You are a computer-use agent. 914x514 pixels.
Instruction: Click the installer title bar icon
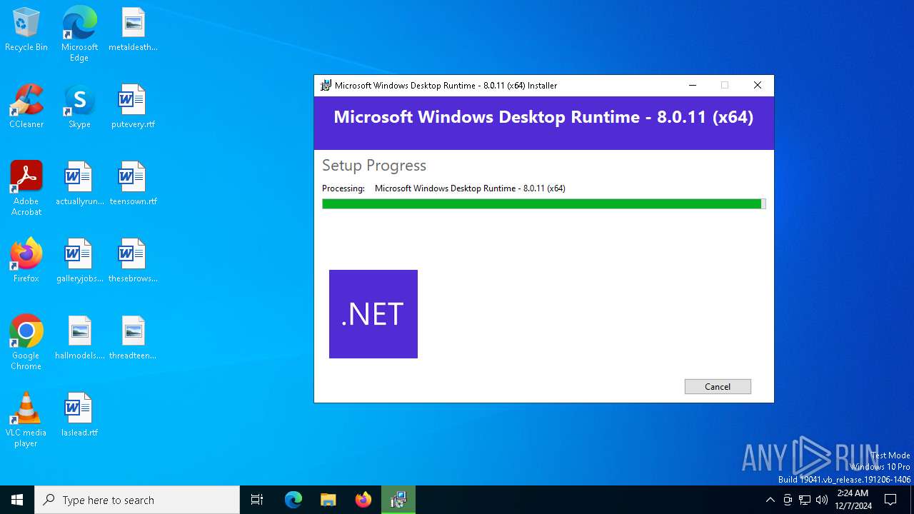[x=326, y=85]
